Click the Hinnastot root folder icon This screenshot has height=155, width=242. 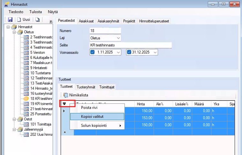click(14, 27)
